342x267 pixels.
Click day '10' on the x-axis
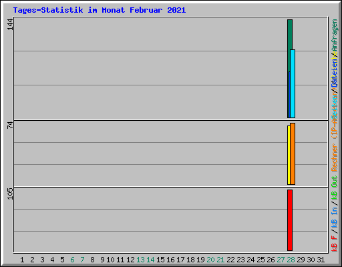tap(110, 260)
